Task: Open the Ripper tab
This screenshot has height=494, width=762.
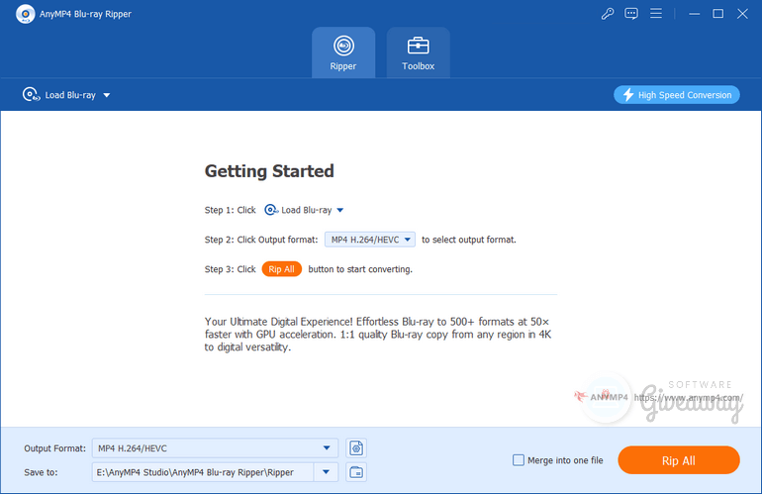Action: pos(343,52)
